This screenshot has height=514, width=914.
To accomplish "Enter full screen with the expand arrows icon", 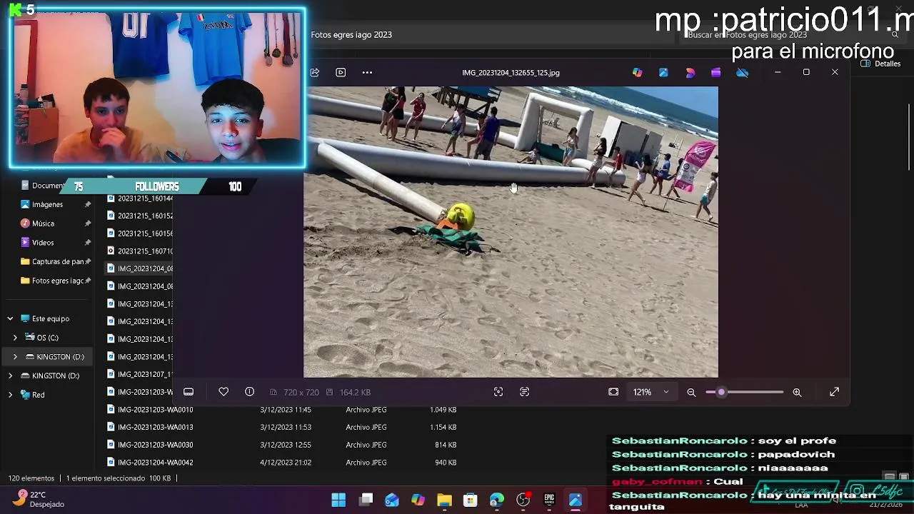I will 834,392.
